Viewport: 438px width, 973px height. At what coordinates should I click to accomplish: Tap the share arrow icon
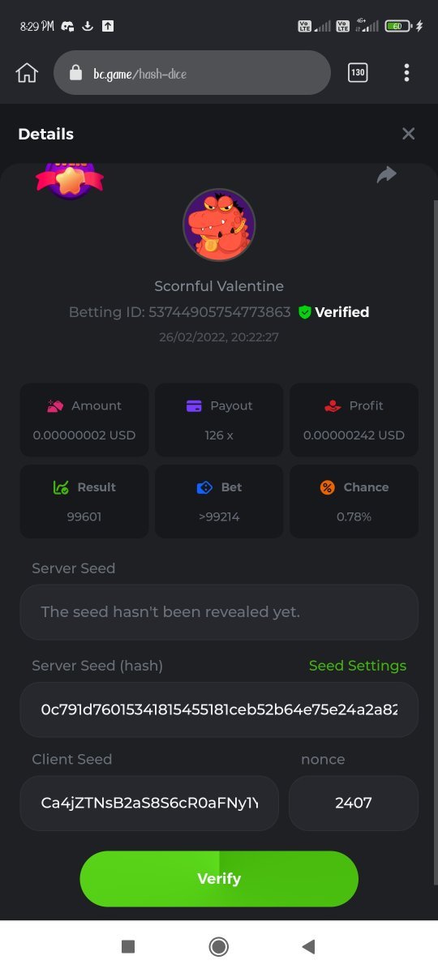387,174
